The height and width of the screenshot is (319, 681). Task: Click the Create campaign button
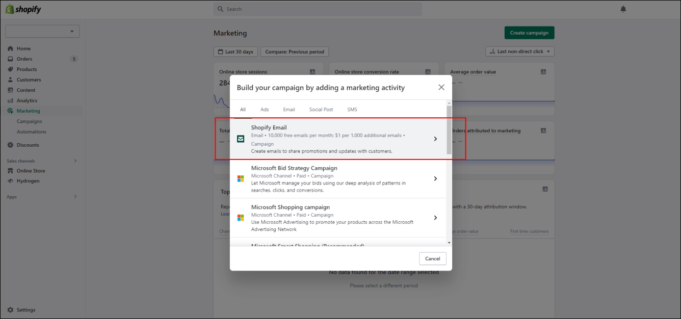(529, 33)
